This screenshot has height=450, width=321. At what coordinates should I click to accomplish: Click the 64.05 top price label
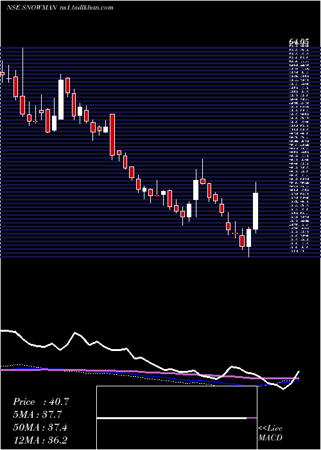299,42
